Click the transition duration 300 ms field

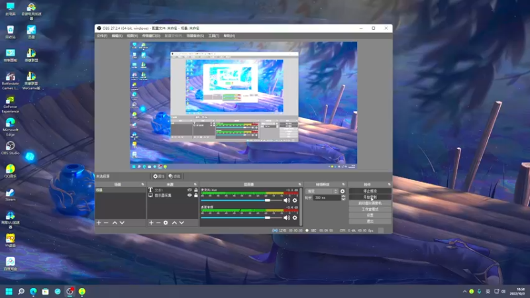(327, 197)
